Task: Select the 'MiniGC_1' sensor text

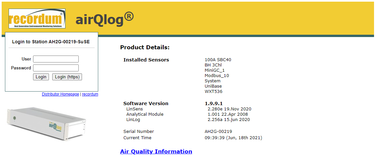Action: (215, 70)
